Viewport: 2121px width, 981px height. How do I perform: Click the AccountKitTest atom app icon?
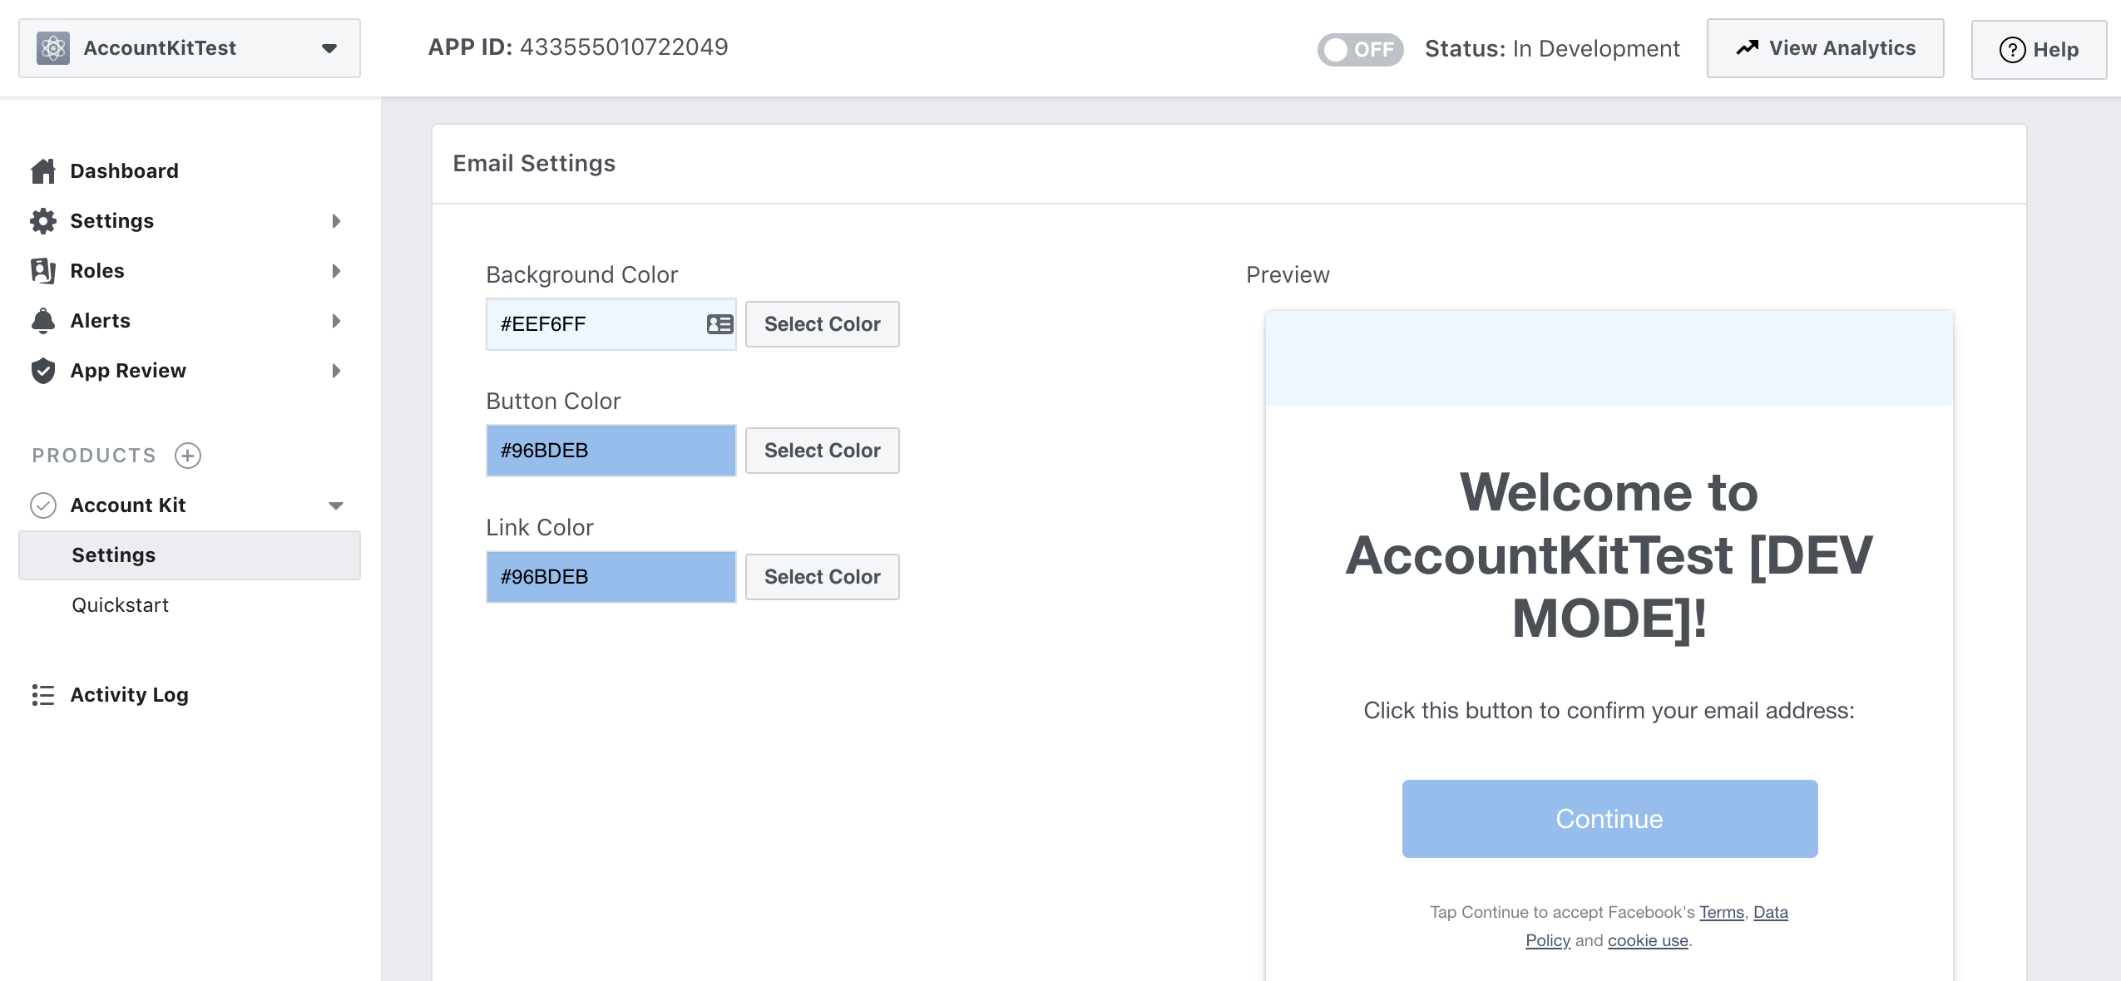[53, 48]
